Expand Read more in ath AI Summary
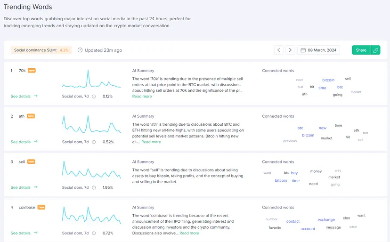 click(x=151, y=142)
